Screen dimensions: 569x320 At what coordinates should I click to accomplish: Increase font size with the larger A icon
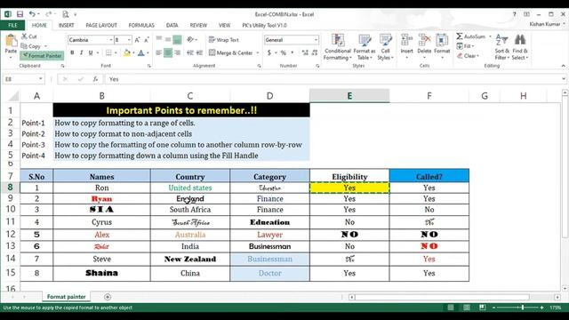(137, 40)
